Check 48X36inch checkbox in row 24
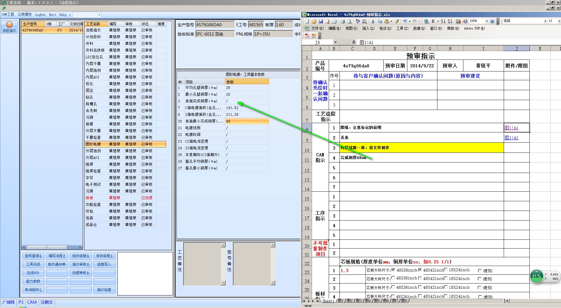 pos(393,278)
